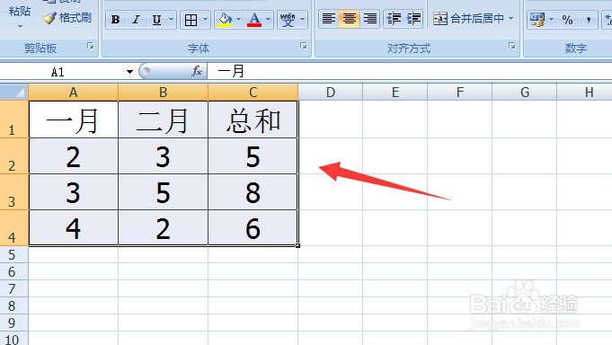Click 合并后居中 merge and center button

468,18
